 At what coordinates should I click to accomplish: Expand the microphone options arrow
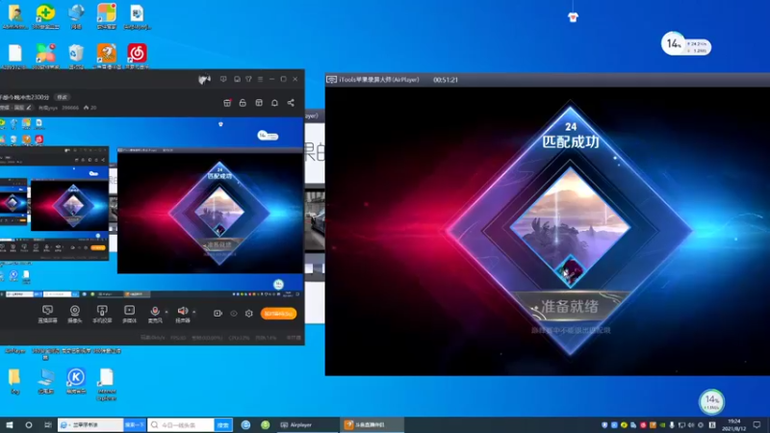point(167,312)
